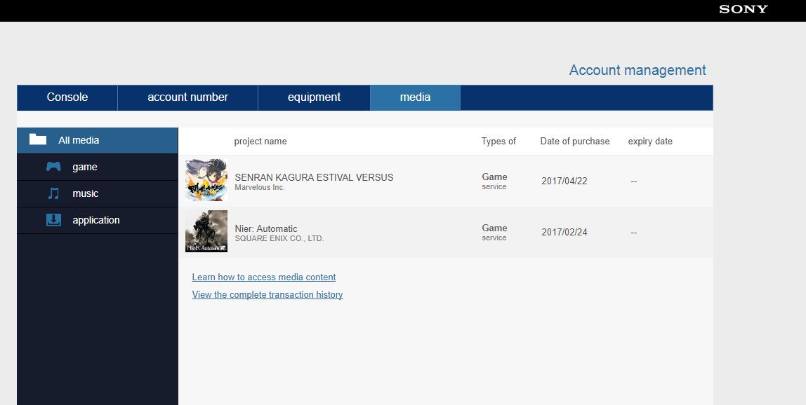Click the Marvelous Inc. publisher text
The image size is (806, 405).
(x=260, y=187)
